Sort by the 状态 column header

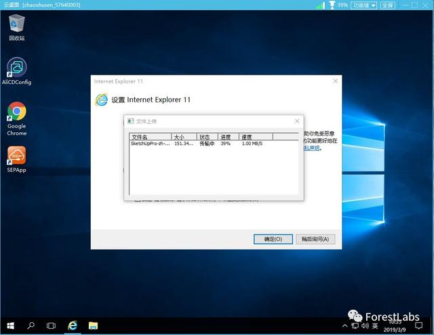207,137
